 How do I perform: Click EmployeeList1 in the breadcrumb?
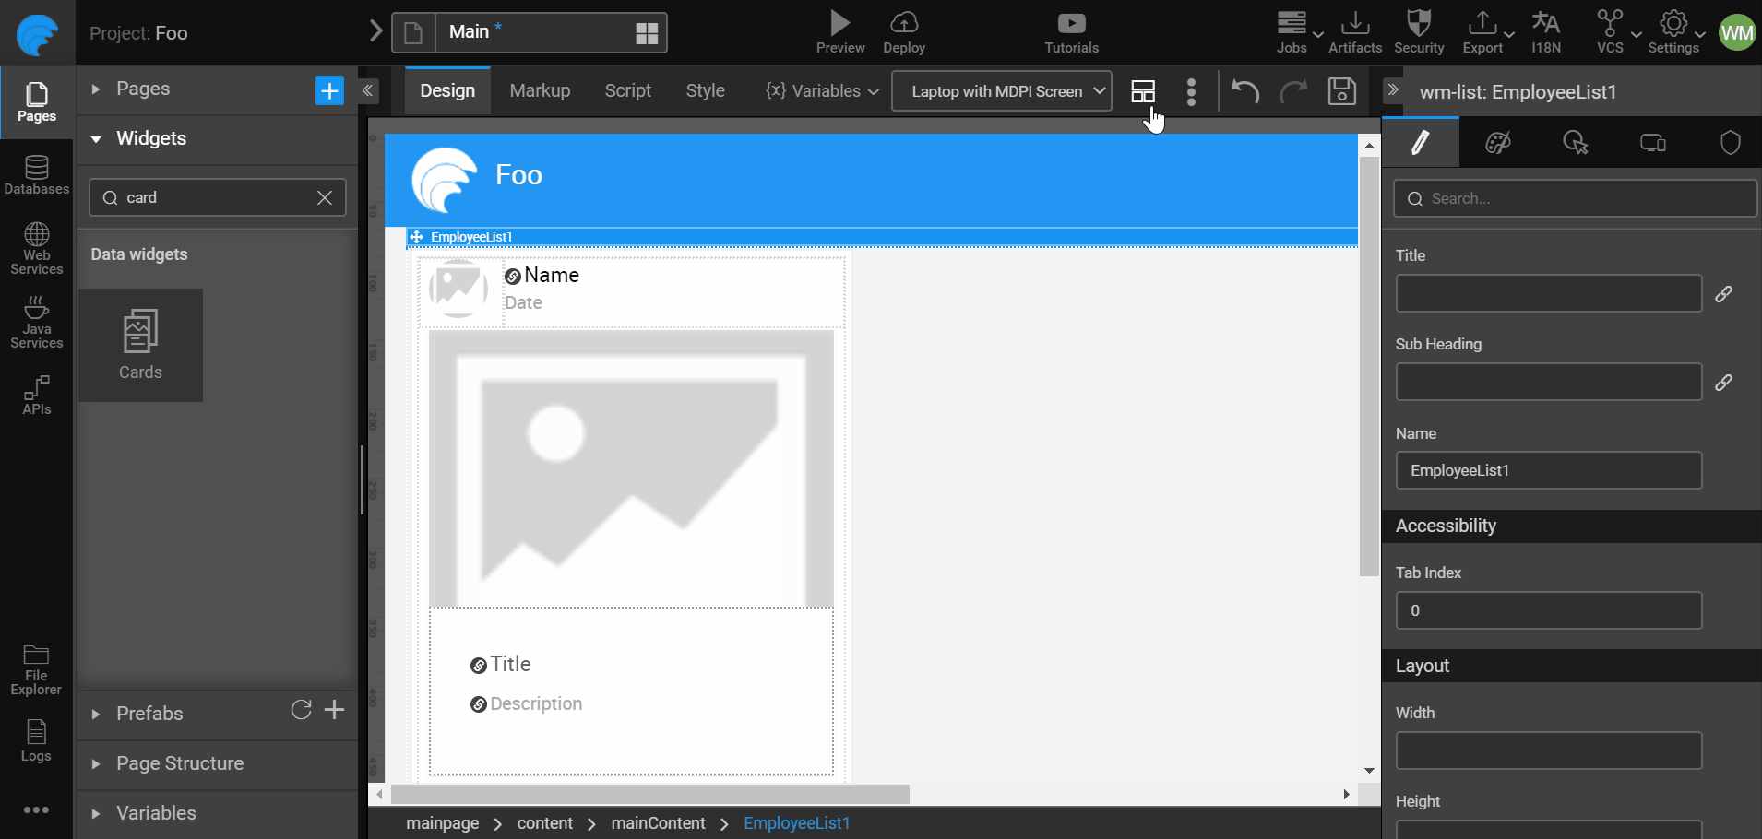[796, 822]
